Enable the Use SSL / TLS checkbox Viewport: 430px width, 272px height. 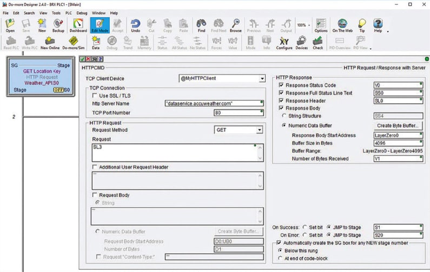click(95, 95)
